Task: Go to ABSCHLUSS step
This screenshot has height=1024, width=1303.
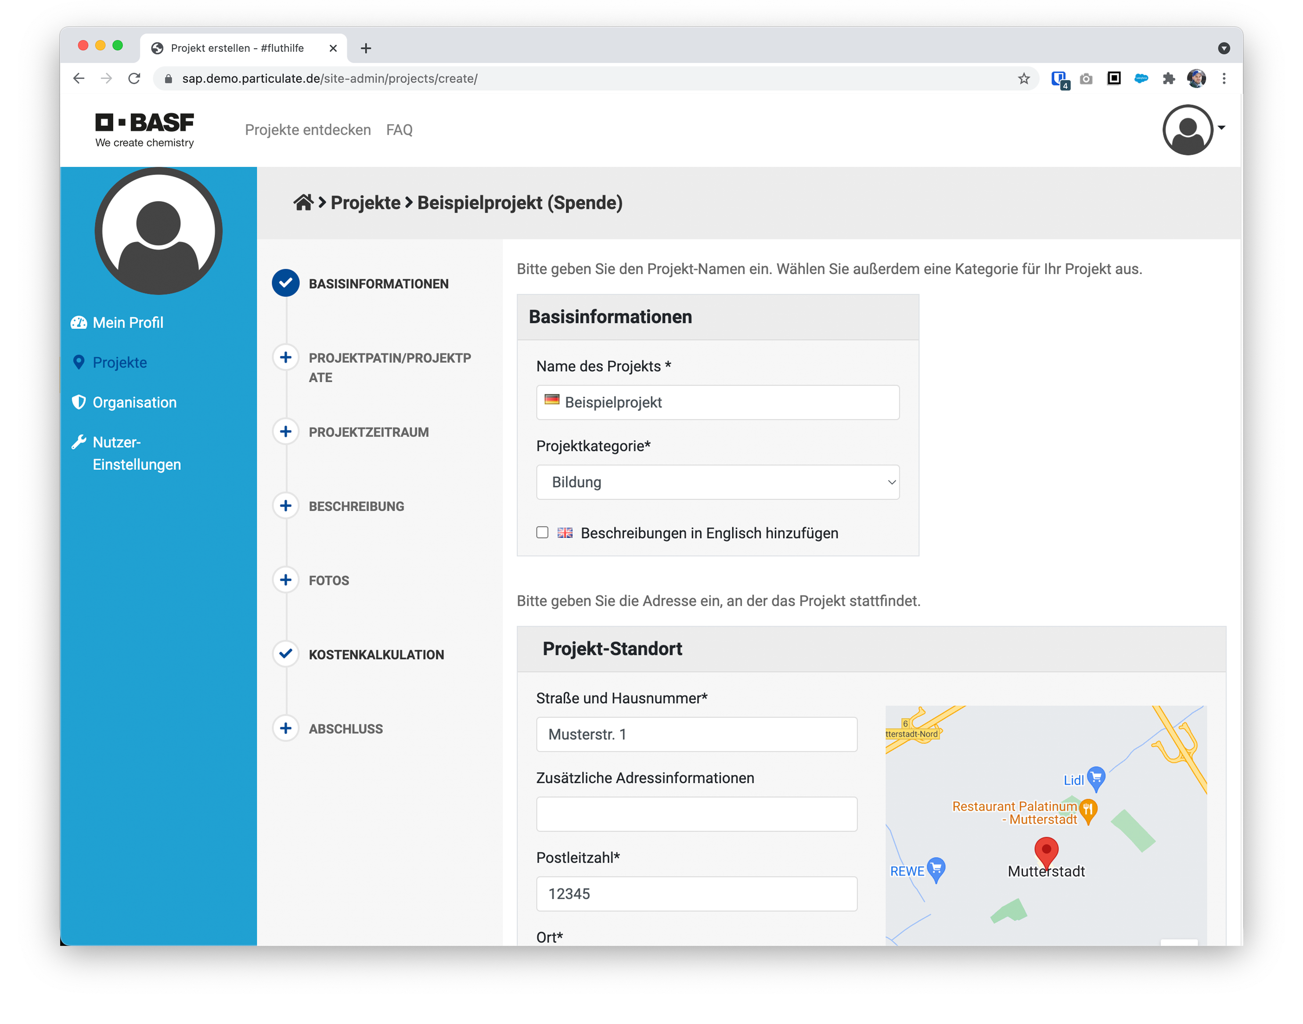Action: pyautogui.click(x=346, y=729)
